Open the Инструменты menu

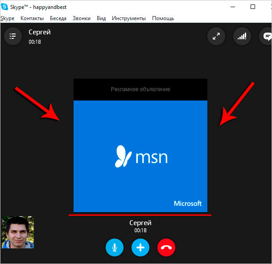click(x=129, y=18)
